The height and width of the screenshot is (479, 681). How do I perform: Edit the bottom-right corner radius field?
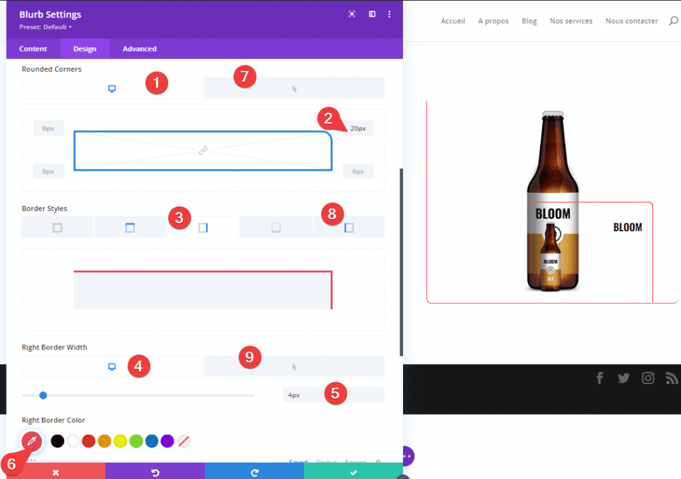pyautogui.click(x=358, y=171)
